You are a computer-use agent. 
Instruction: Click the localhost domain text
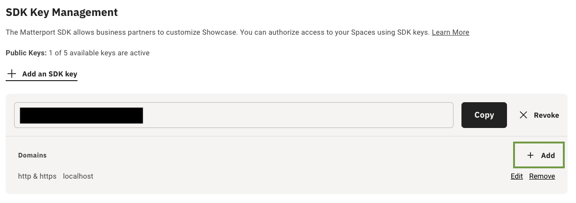tap(78, 176)
